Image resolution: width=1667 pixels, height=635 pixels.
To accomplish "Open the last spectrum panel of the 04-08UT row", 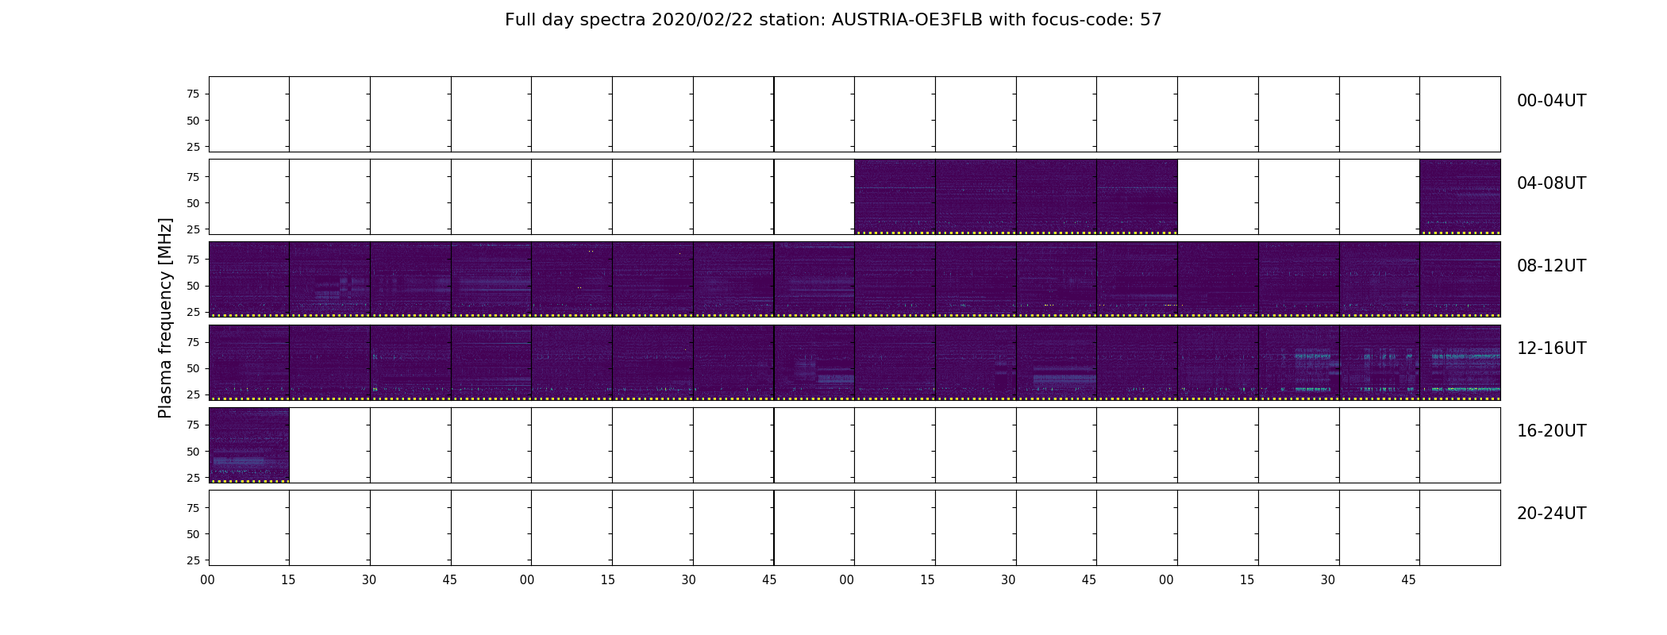I will pos(1460,197).
